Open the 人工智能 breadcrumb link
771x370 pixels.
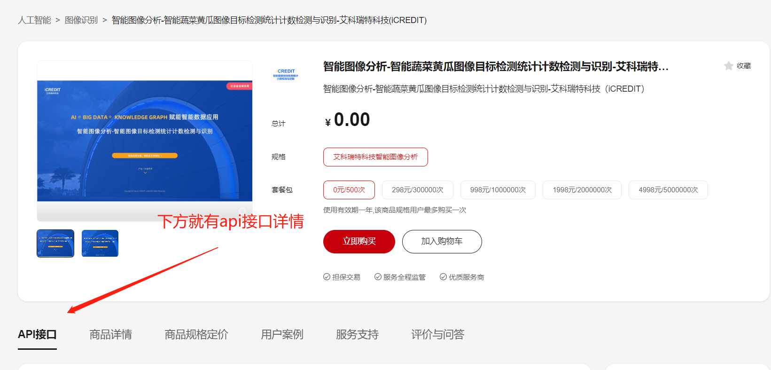tap(34, 20)
